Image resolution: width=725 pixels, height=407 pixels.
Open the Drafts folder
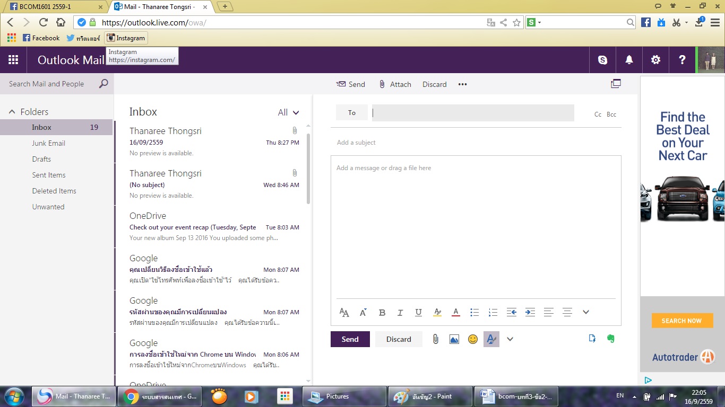(x=41, y=159)
